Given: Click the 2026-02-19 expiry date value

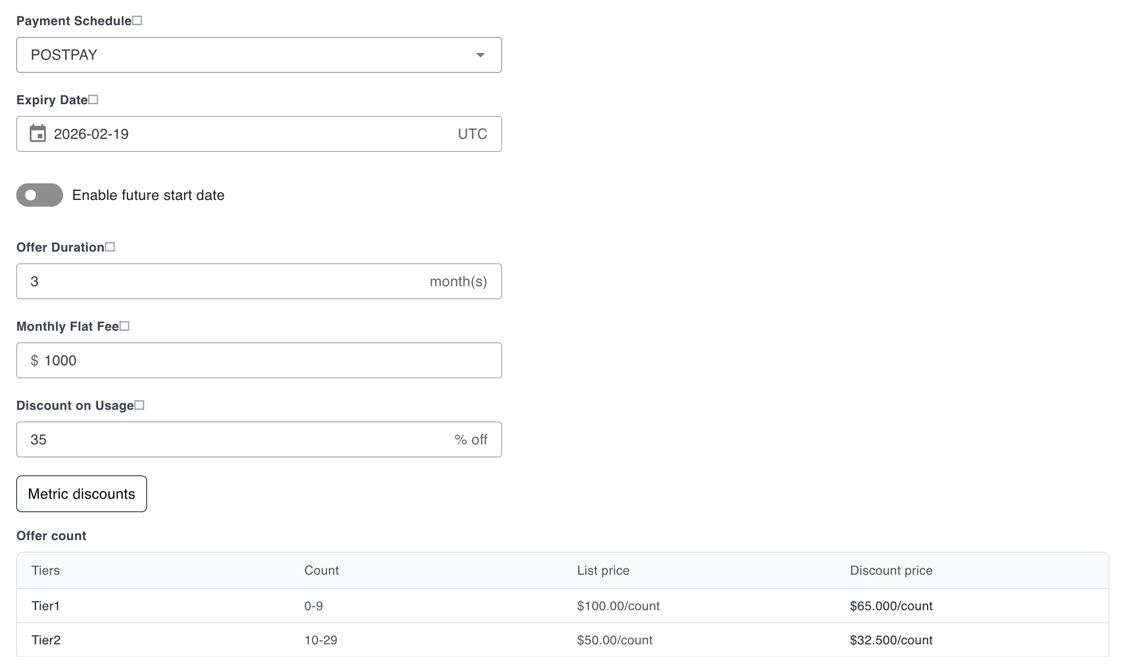Looking at the screenshot, I should point(91,133).
